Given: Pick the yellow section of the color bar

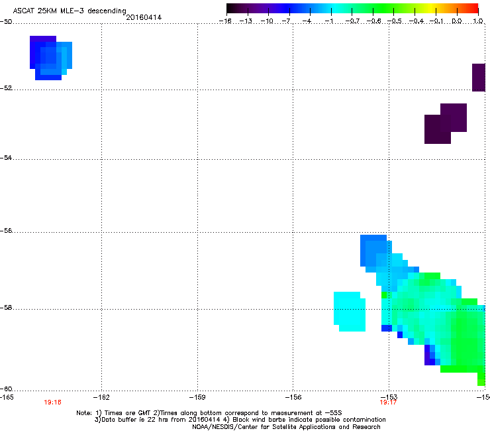Looking at the screenshot, I should [x=433, y=8].
